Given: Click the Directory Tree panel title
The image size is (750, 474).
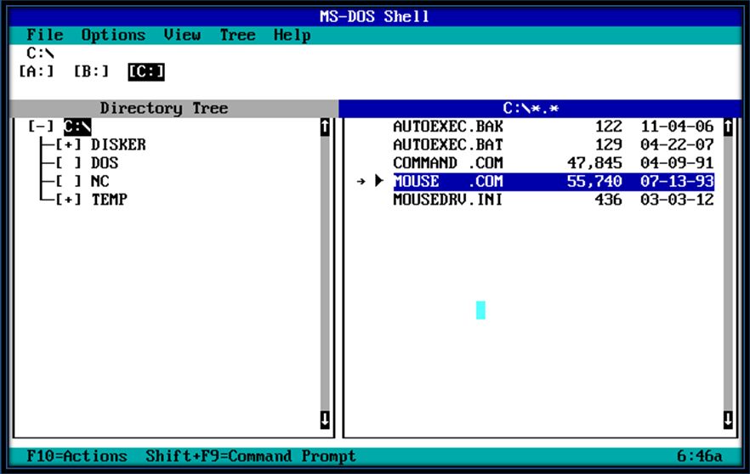Looking at the screenshot, I should pyautogui.click(x=164, y=109).
